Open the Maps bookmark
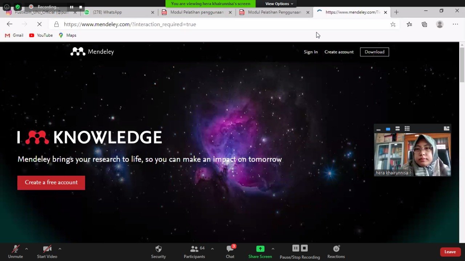This screenshot has width=465, height=261. (x=68, y=35)
